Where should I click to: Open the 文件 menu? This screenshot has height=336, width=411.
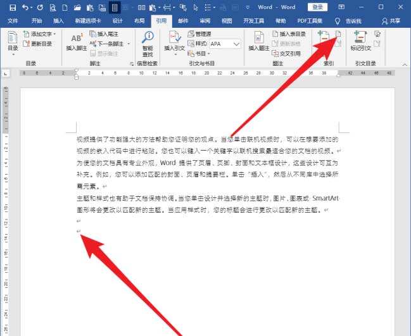coord(13,21)
